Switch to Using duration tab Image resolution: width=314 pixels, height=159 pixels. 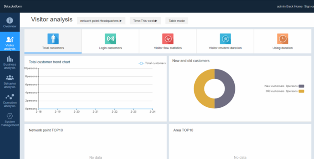[x=283, y=41]
